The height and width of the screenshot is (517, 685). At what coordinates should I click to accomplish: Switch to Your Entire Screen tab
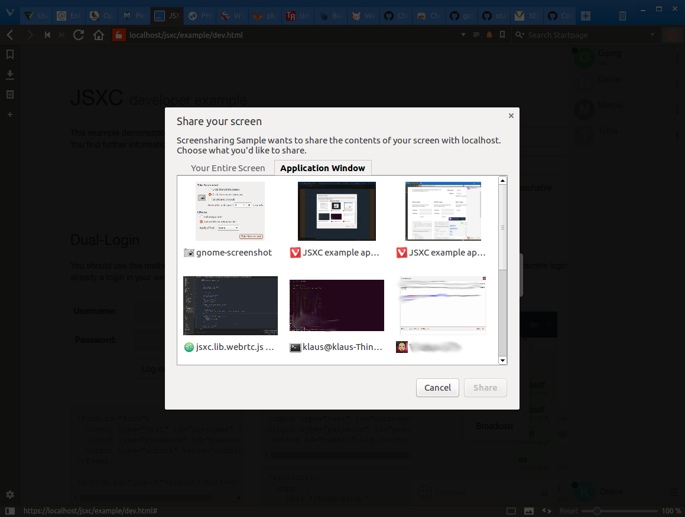[x=228, y=168]
